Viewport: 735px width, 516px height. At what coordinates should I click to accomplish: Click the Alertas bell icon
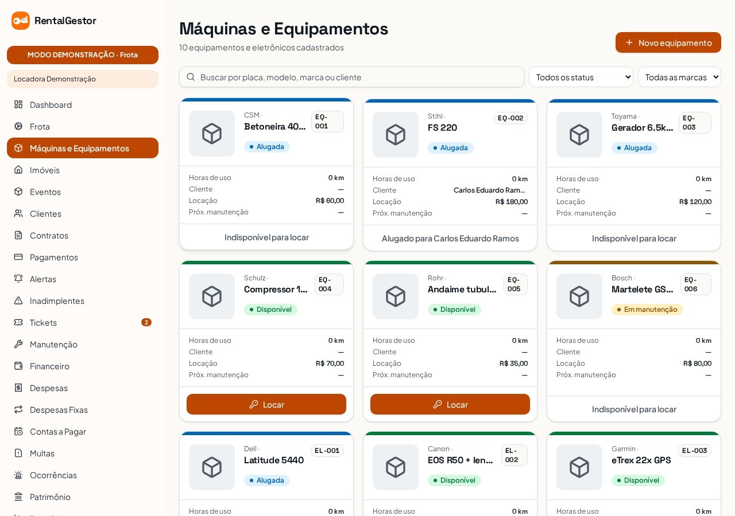[18, 279]
